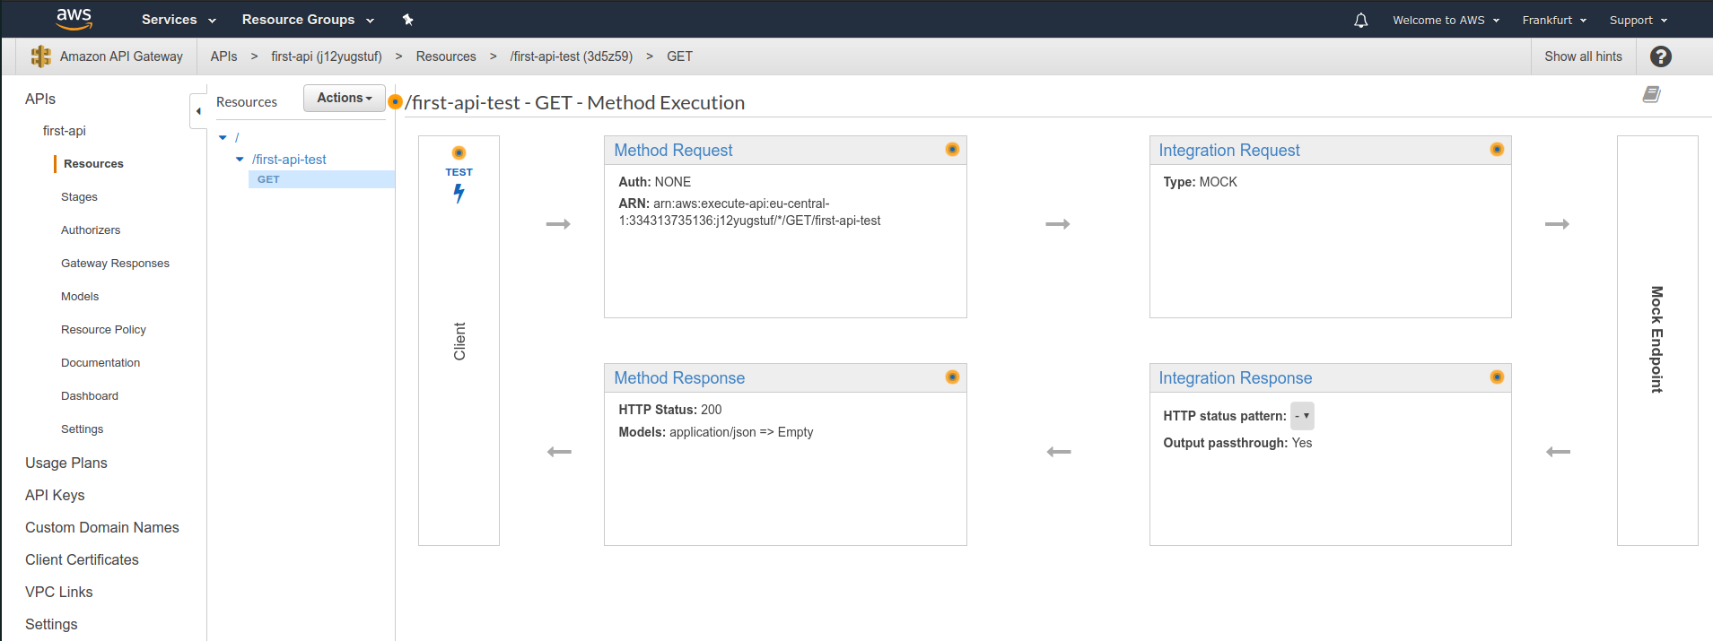Open Resource Policy in the sidebar
Screen dimensions: 1713x641
click(103, 329)
